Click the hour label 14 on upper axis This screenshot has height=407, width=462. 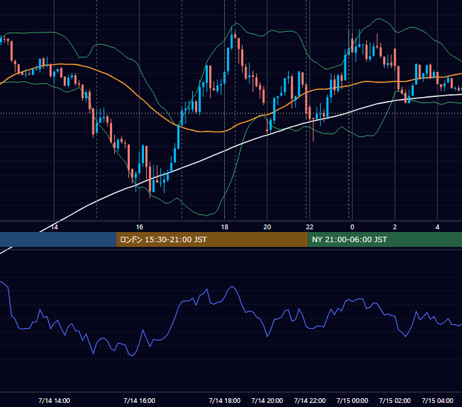pyautogui.click(x=54, y=227)
